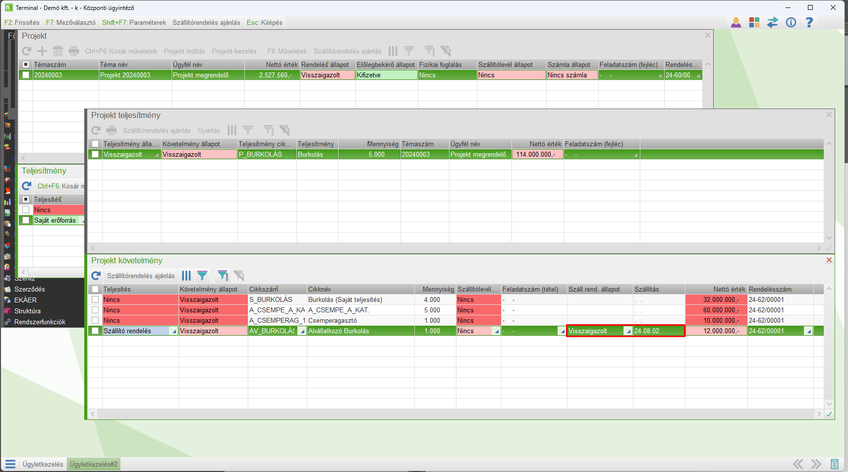Click F6: Műveletek in the Projekt toolbar

point(287,51)
